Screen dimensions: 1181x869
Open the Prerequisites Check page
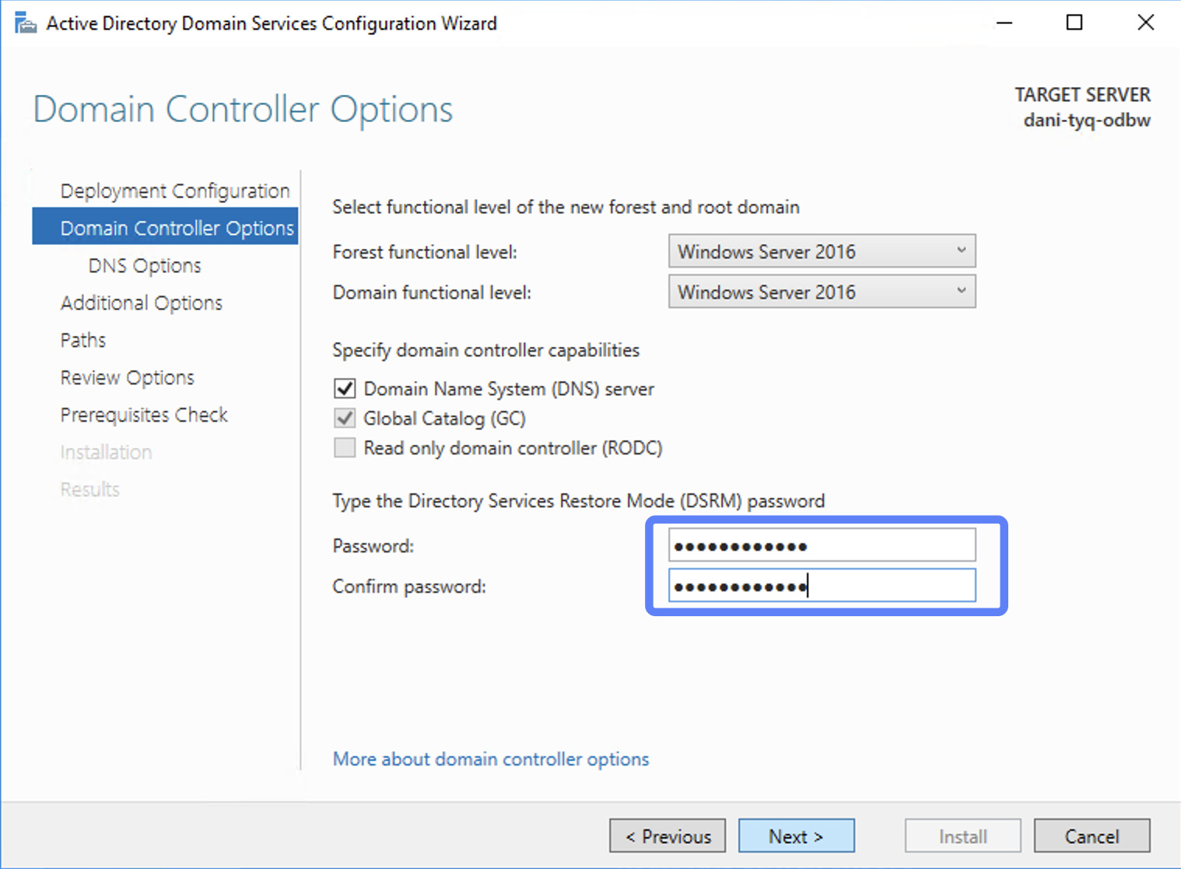[144, 415]
